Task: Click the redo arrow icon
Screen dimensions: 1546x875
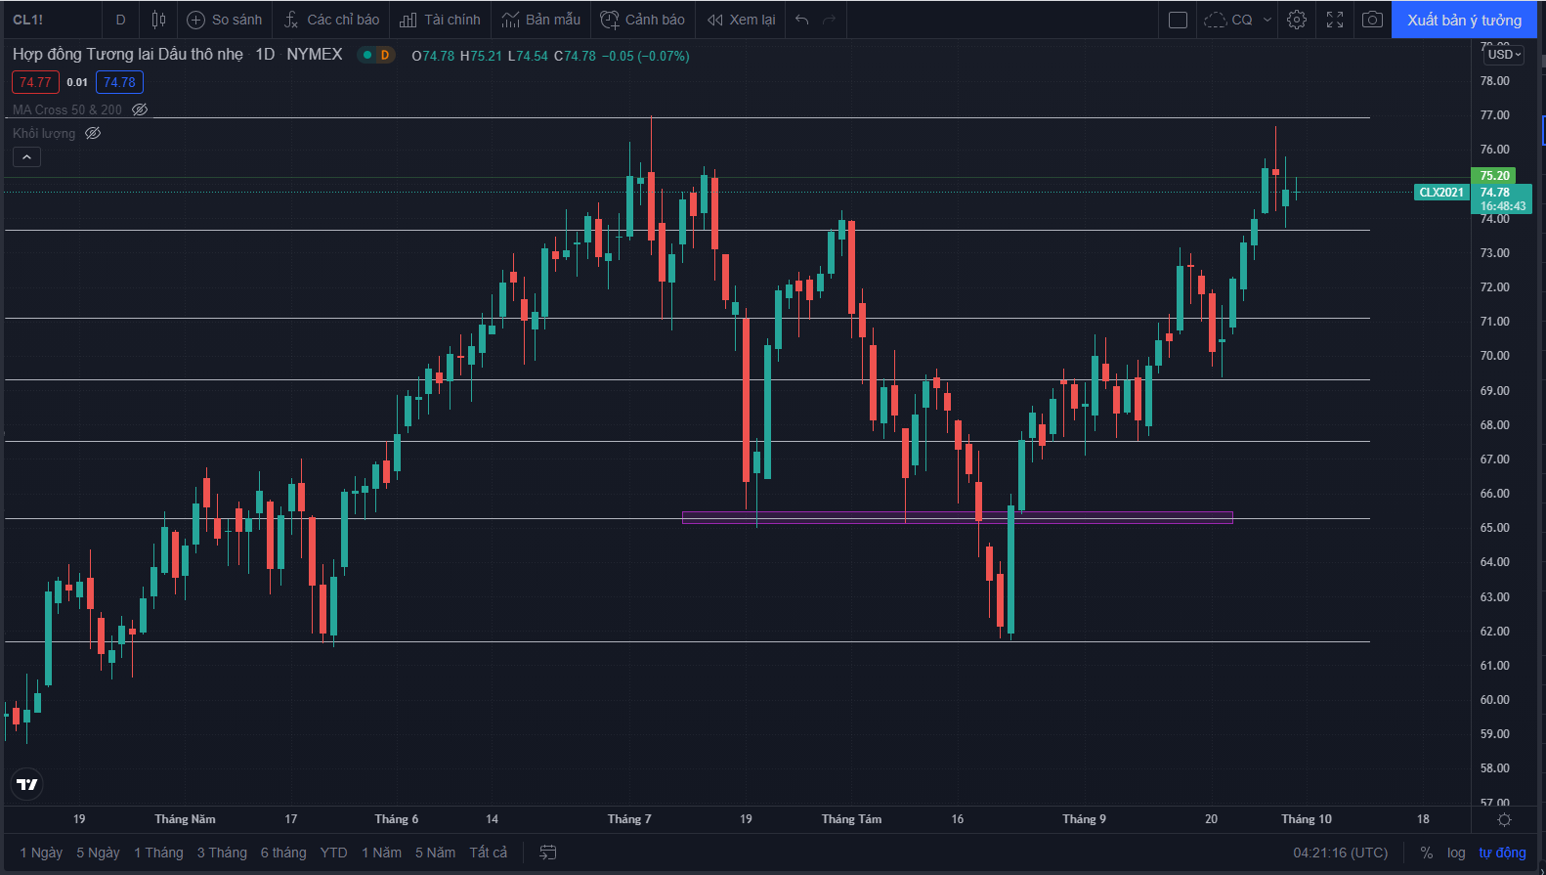Action: (830, 20)
